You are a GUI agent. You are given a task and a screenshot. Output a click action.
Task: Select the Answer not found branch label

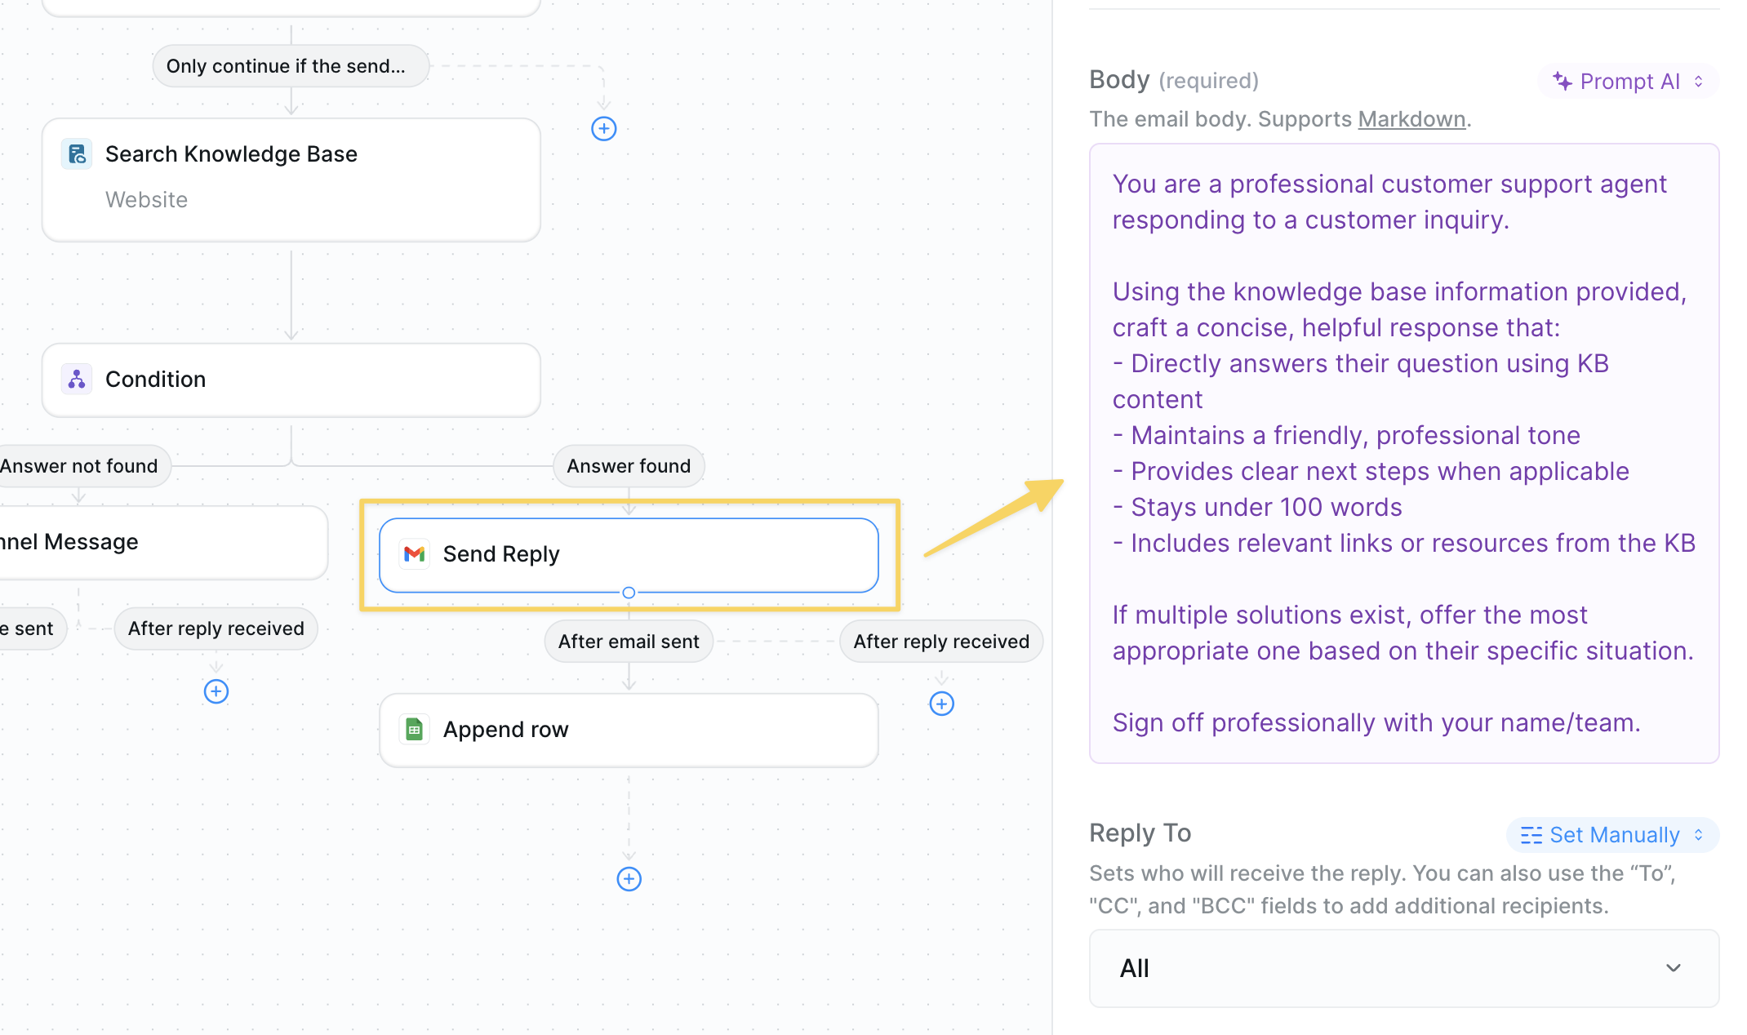80,466
